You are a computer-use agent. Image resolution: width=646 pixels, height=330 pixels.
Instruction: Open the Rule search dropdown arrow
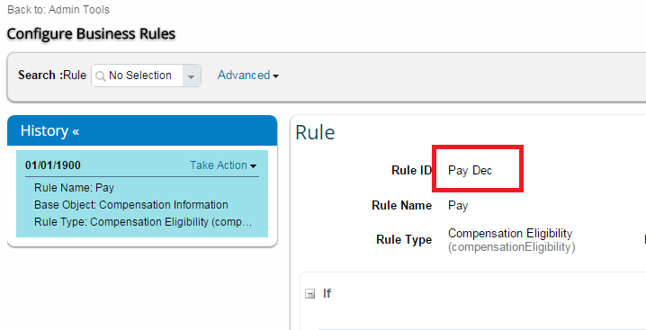[191, 76]
